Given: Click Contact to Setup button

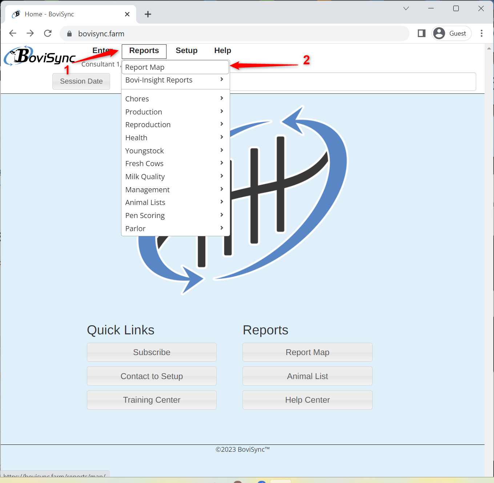Looking at the screenshot, I should [x=152, y=376].
